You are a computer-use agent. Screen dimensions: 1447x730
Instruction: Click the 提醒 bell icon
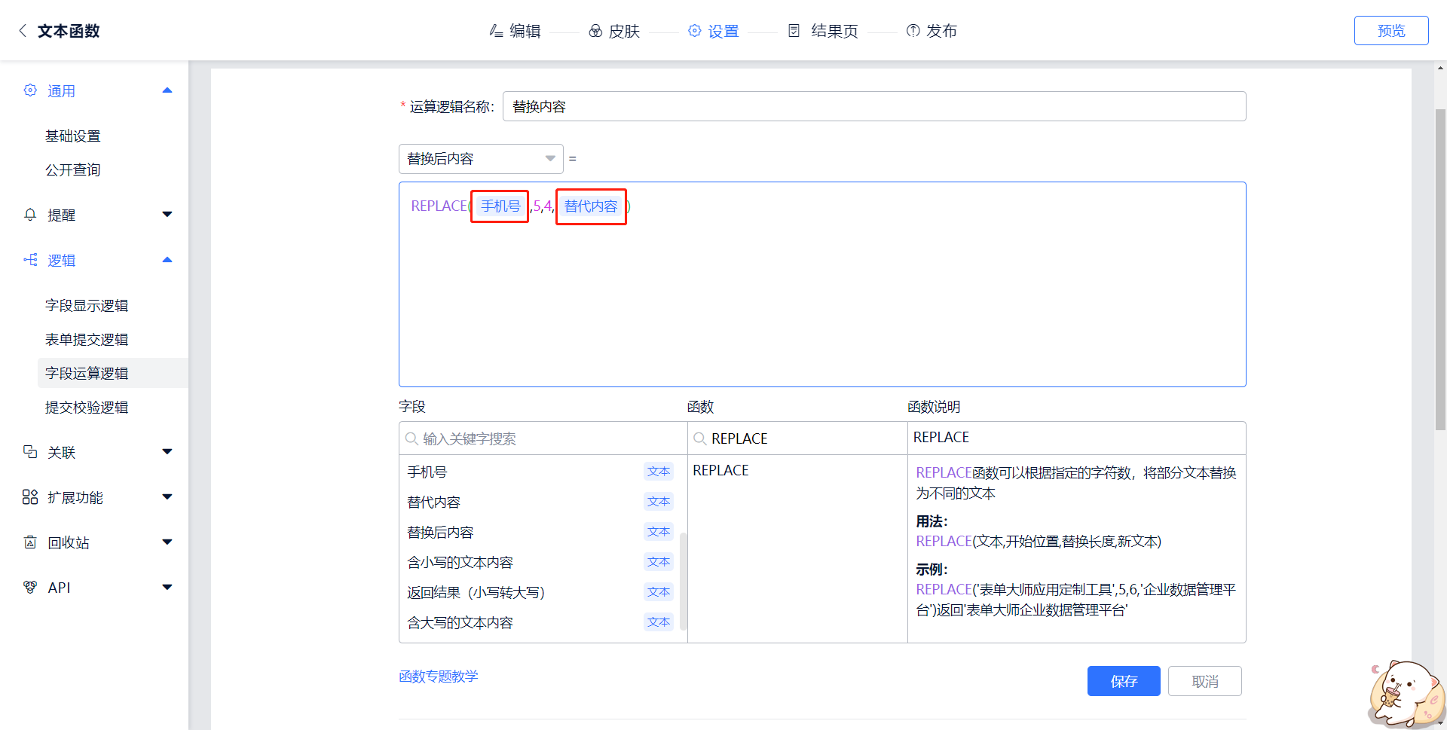(30, 215)
